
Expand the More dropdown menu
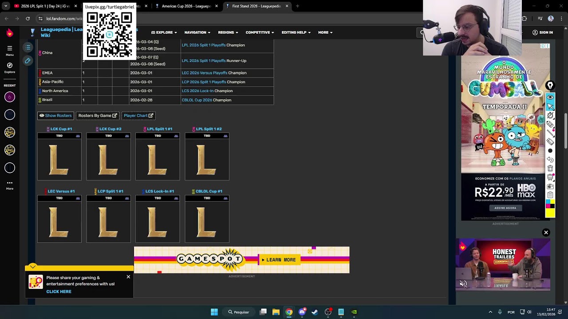click(x=325, y=32)
